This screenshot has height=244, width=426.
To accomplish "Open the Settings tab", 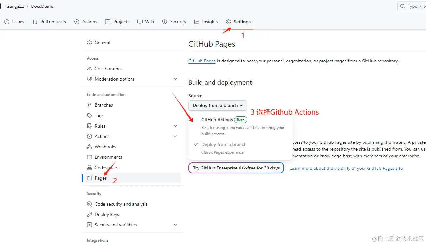I will [x=238, y=22].
